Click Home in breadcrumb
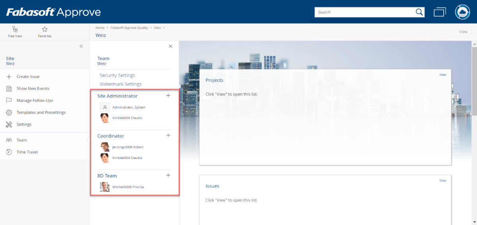The image size is (477, 225). point(100,28)
